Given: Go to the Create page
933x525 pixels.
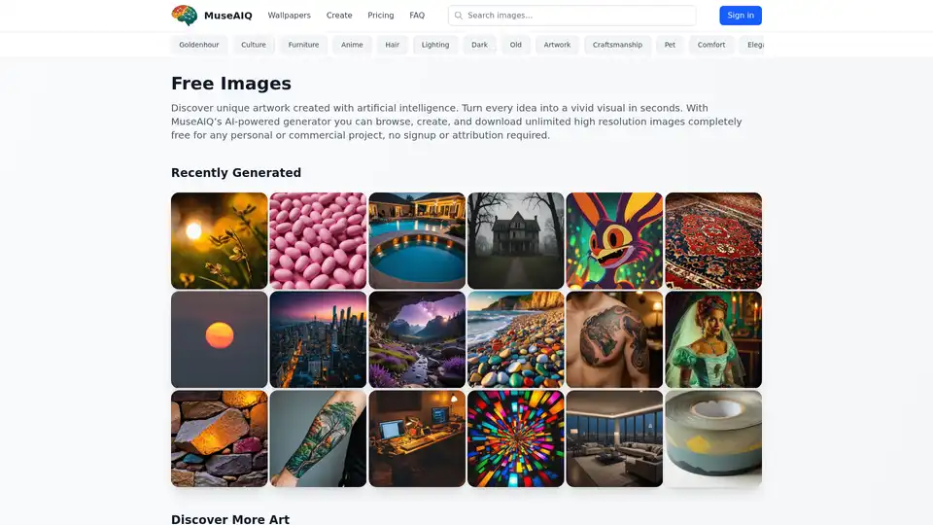Looking at the screenshot, I should point(339,16).
